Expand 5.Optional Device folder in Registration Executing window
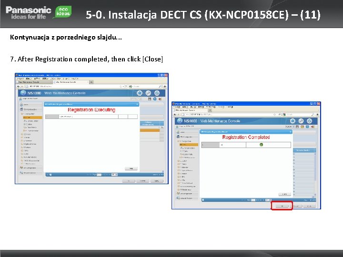Viewport: 343px width, 257px height. pos(30,144)
